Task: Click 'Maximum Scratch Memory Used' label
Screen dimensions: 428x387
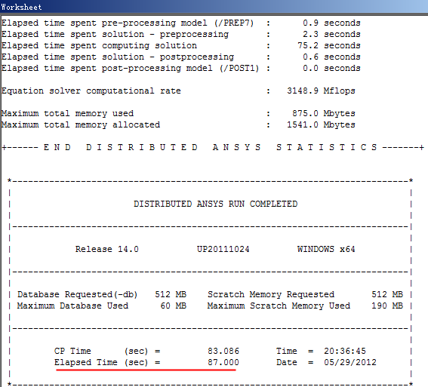Action: coord(279,306)
